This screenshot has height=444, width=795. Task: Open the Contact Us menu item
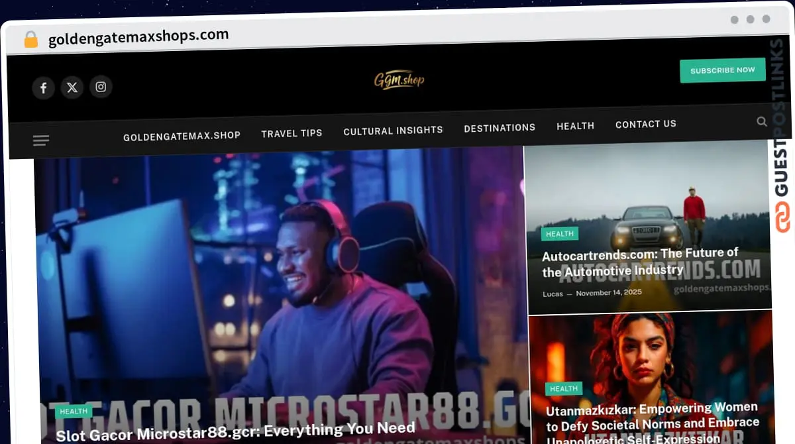coord(646,124)
